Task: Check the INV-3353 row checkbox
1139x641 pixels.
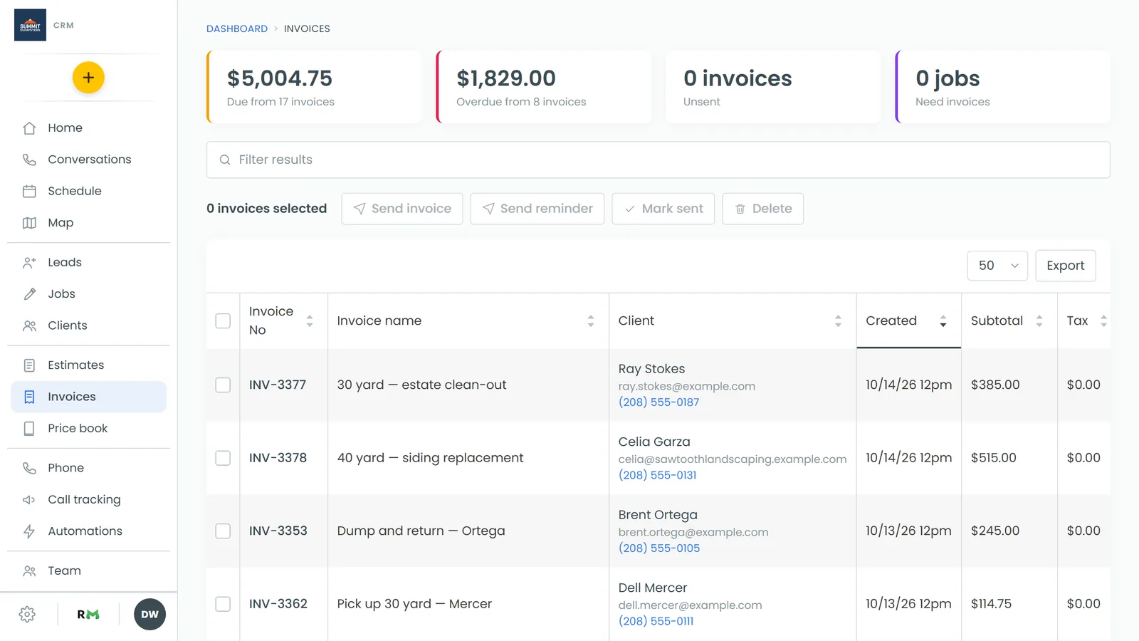Action: (x=223, y=531)
